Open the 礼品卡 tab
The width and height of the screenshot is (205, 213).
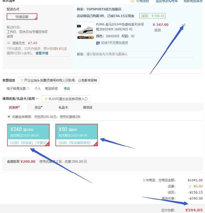[x=63, y=108]
